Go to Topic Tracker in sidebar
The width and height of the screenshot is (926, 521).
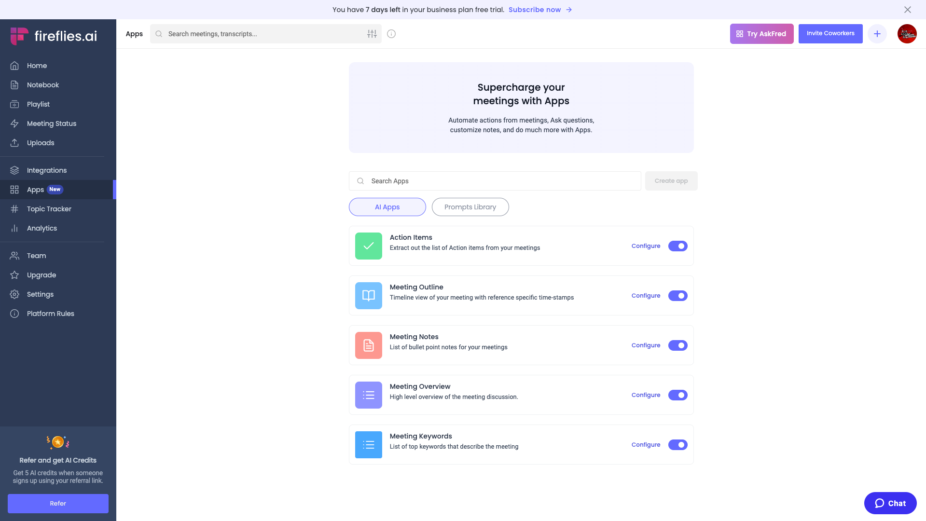[49, 209]
